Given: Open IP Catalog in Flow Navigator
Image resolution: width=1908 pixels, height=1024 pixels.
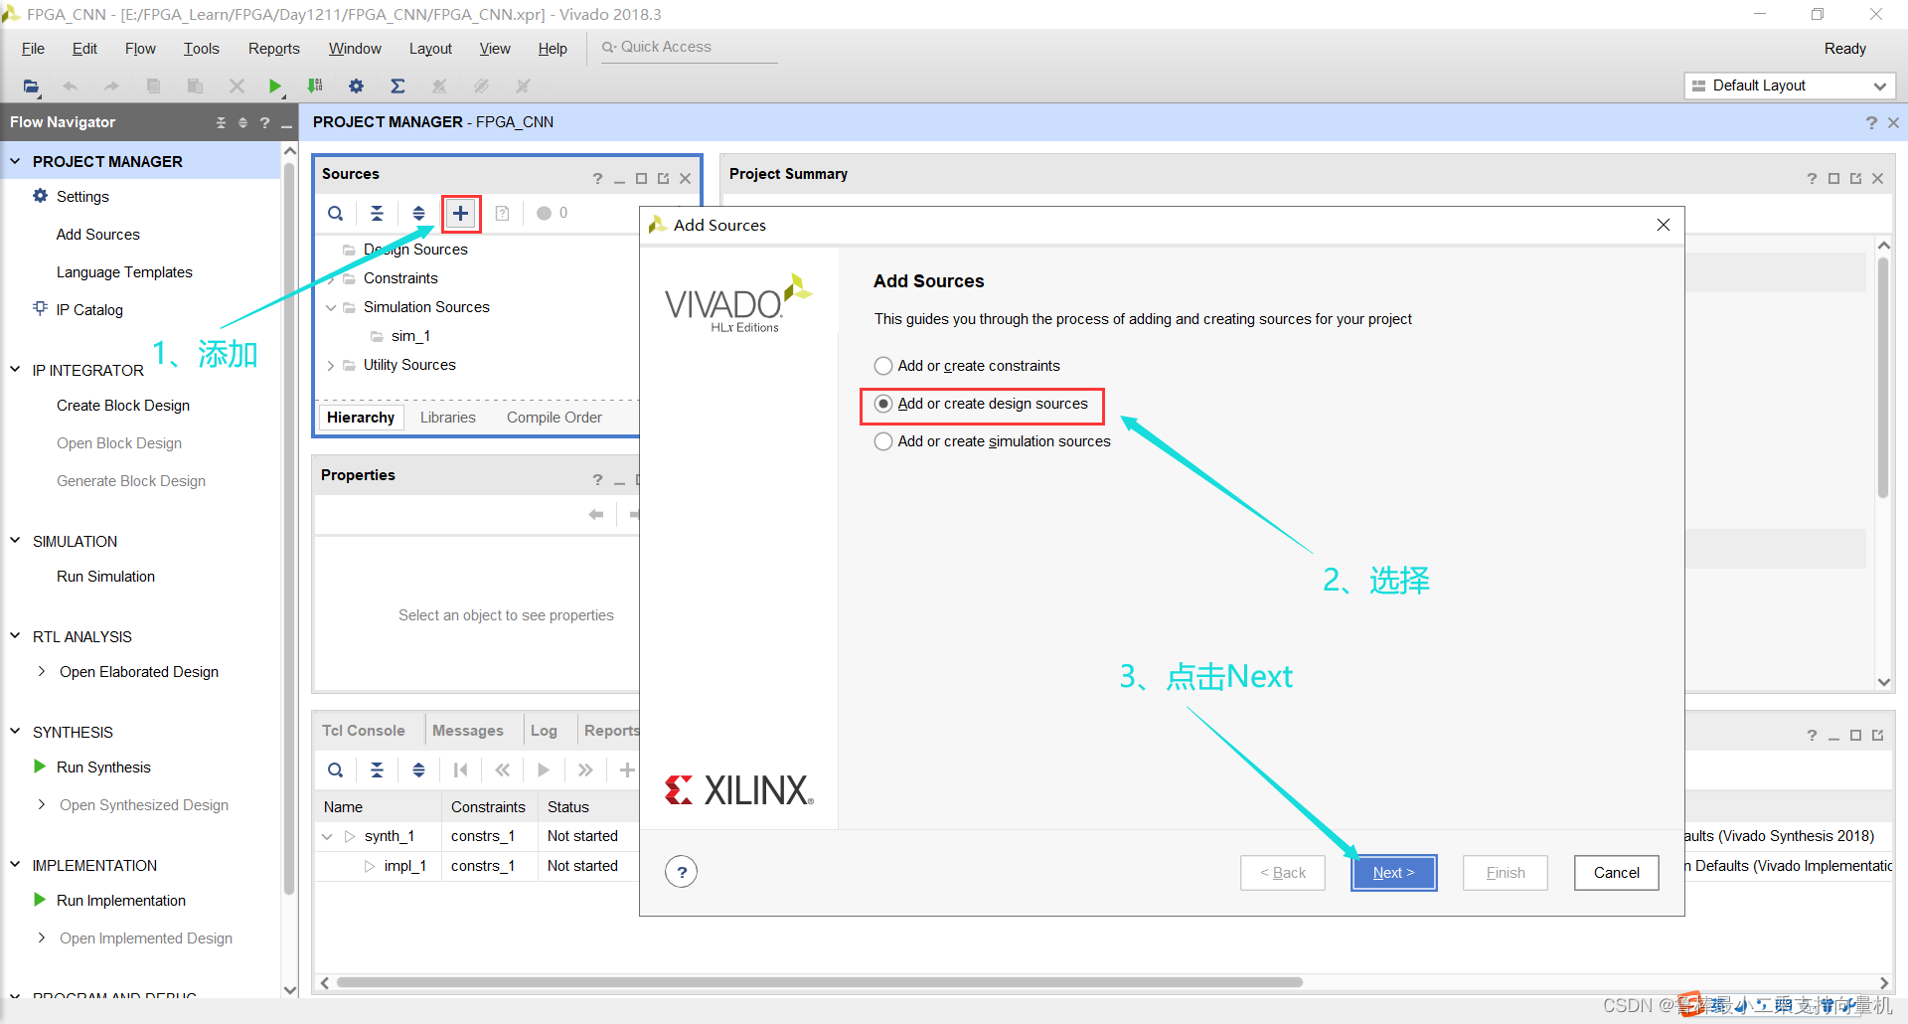Looking at the screenshot, I should pos(89,310).
